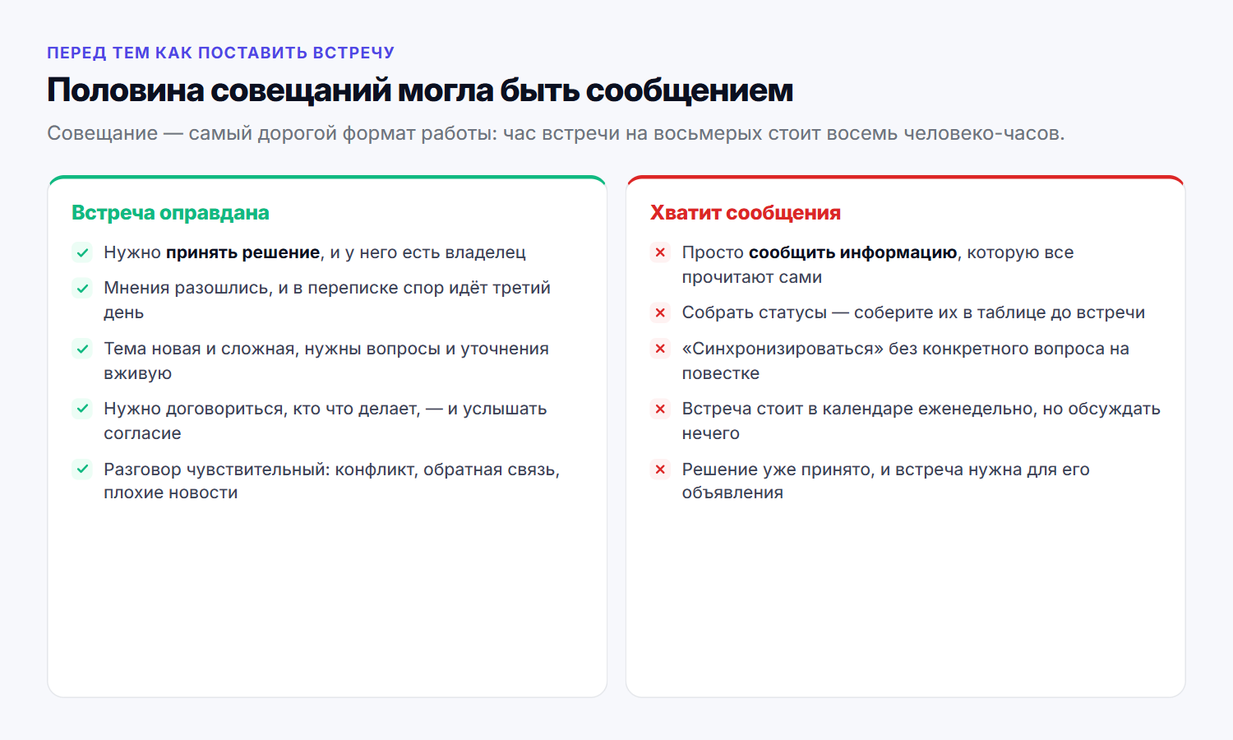This screenshot has width=1233, height=740.
Task: Click the text «Встреча стоит в календаре еженедельно»
Action: (x=921, y=421)
